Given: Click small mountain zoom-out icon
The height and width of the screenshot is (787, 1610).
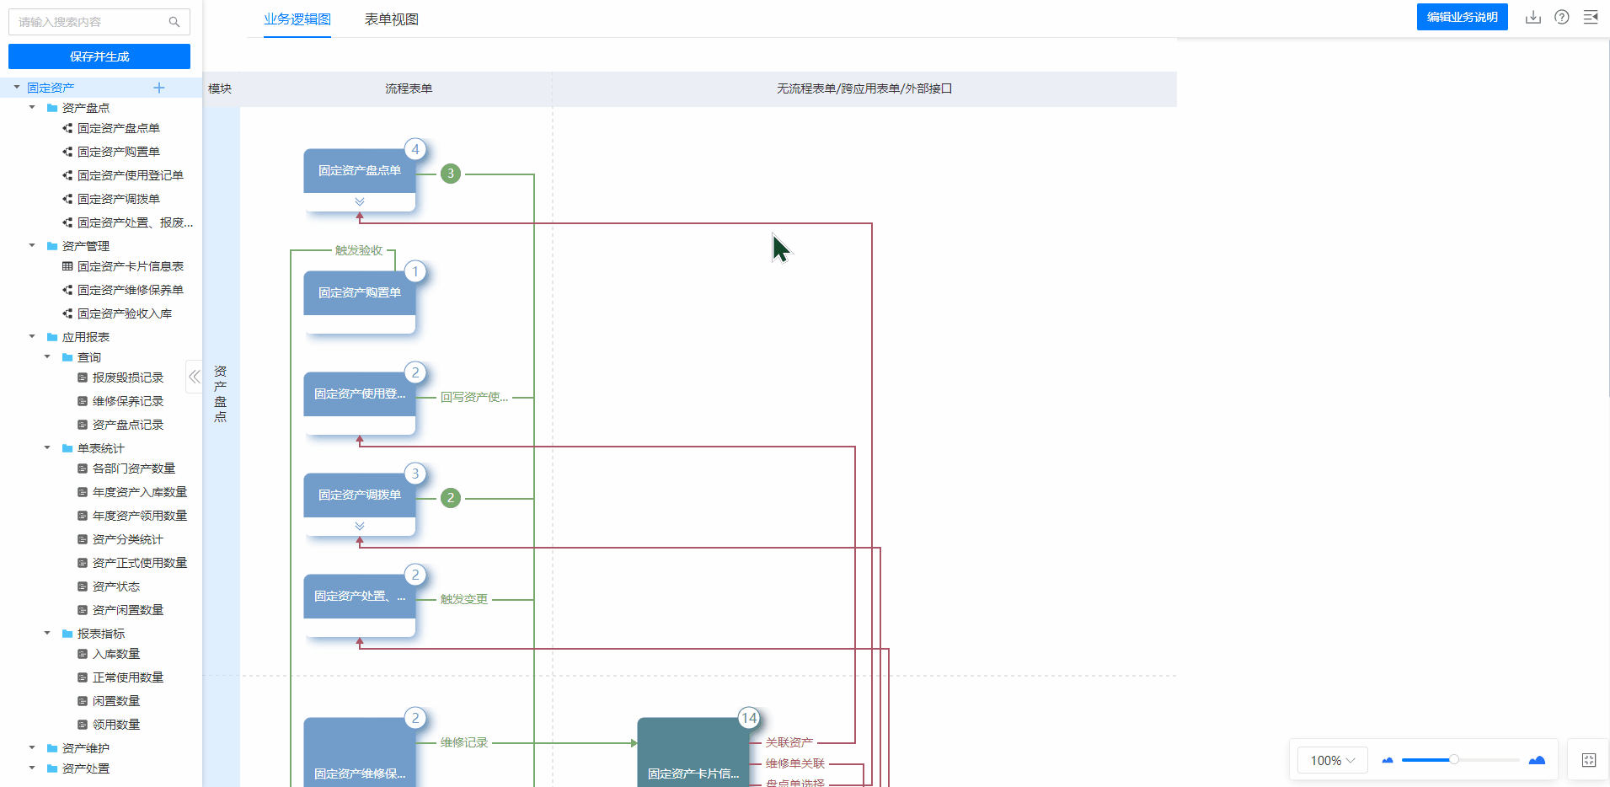Looking at the screenshot, I should coord(1388,760).
